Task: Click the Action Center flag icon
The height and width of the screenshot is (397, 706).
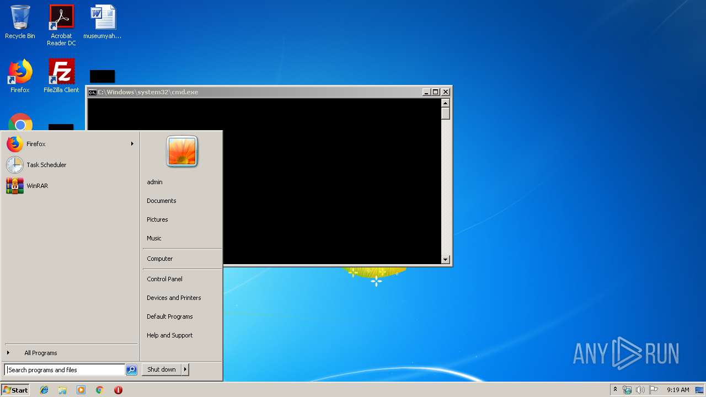Action: [x=653, y=390]
